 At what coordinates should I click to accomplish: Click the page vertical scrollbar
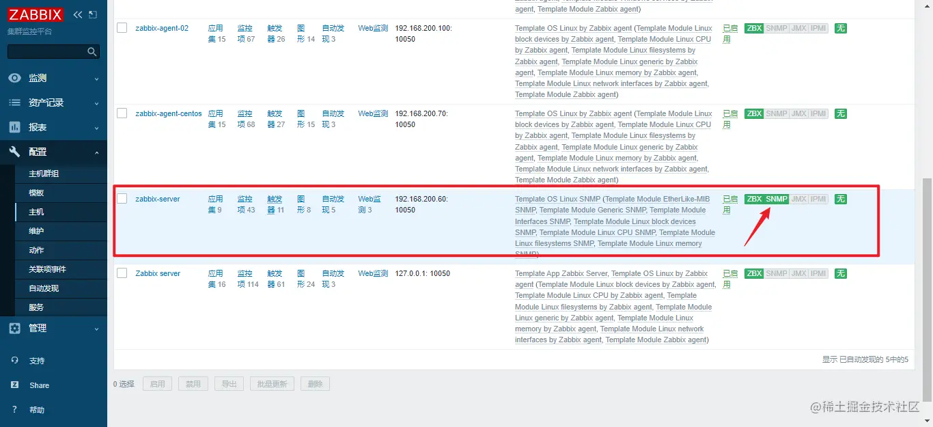[x=927, y=290]
